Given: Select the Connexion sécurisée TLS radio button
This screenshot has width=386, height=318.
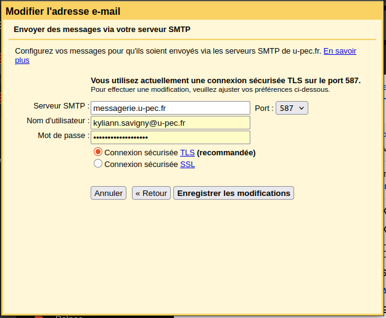Looking at the screenshot, I should 98,152.
